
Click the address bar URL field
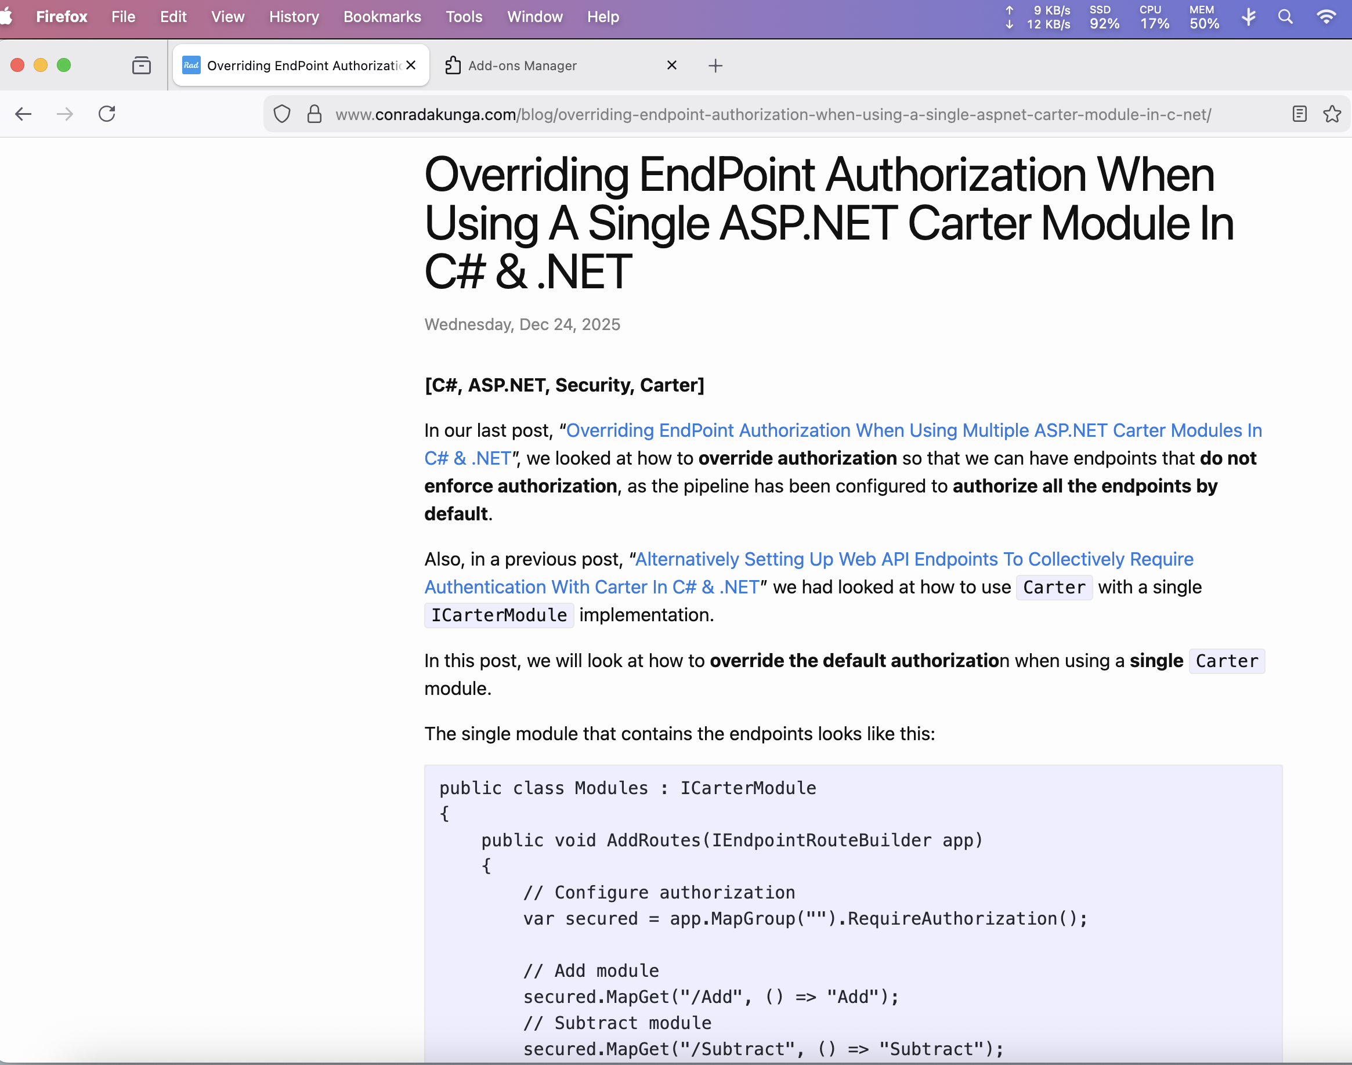click(x=773, y=114)
